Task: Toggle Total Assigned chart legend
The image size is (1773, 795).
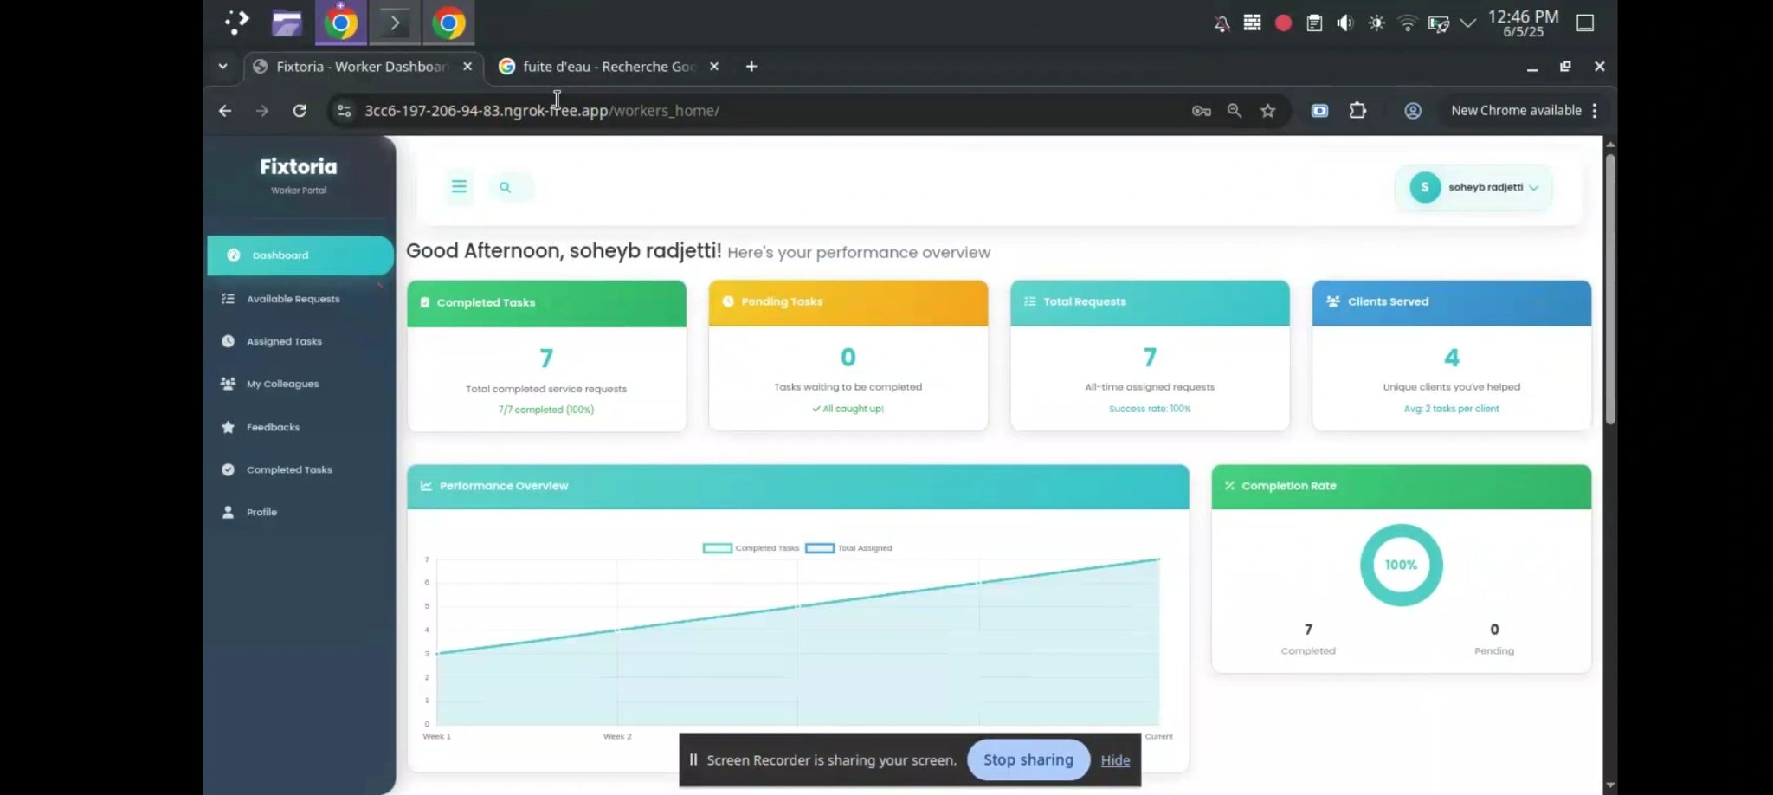Action: click(x=849, y=548)
